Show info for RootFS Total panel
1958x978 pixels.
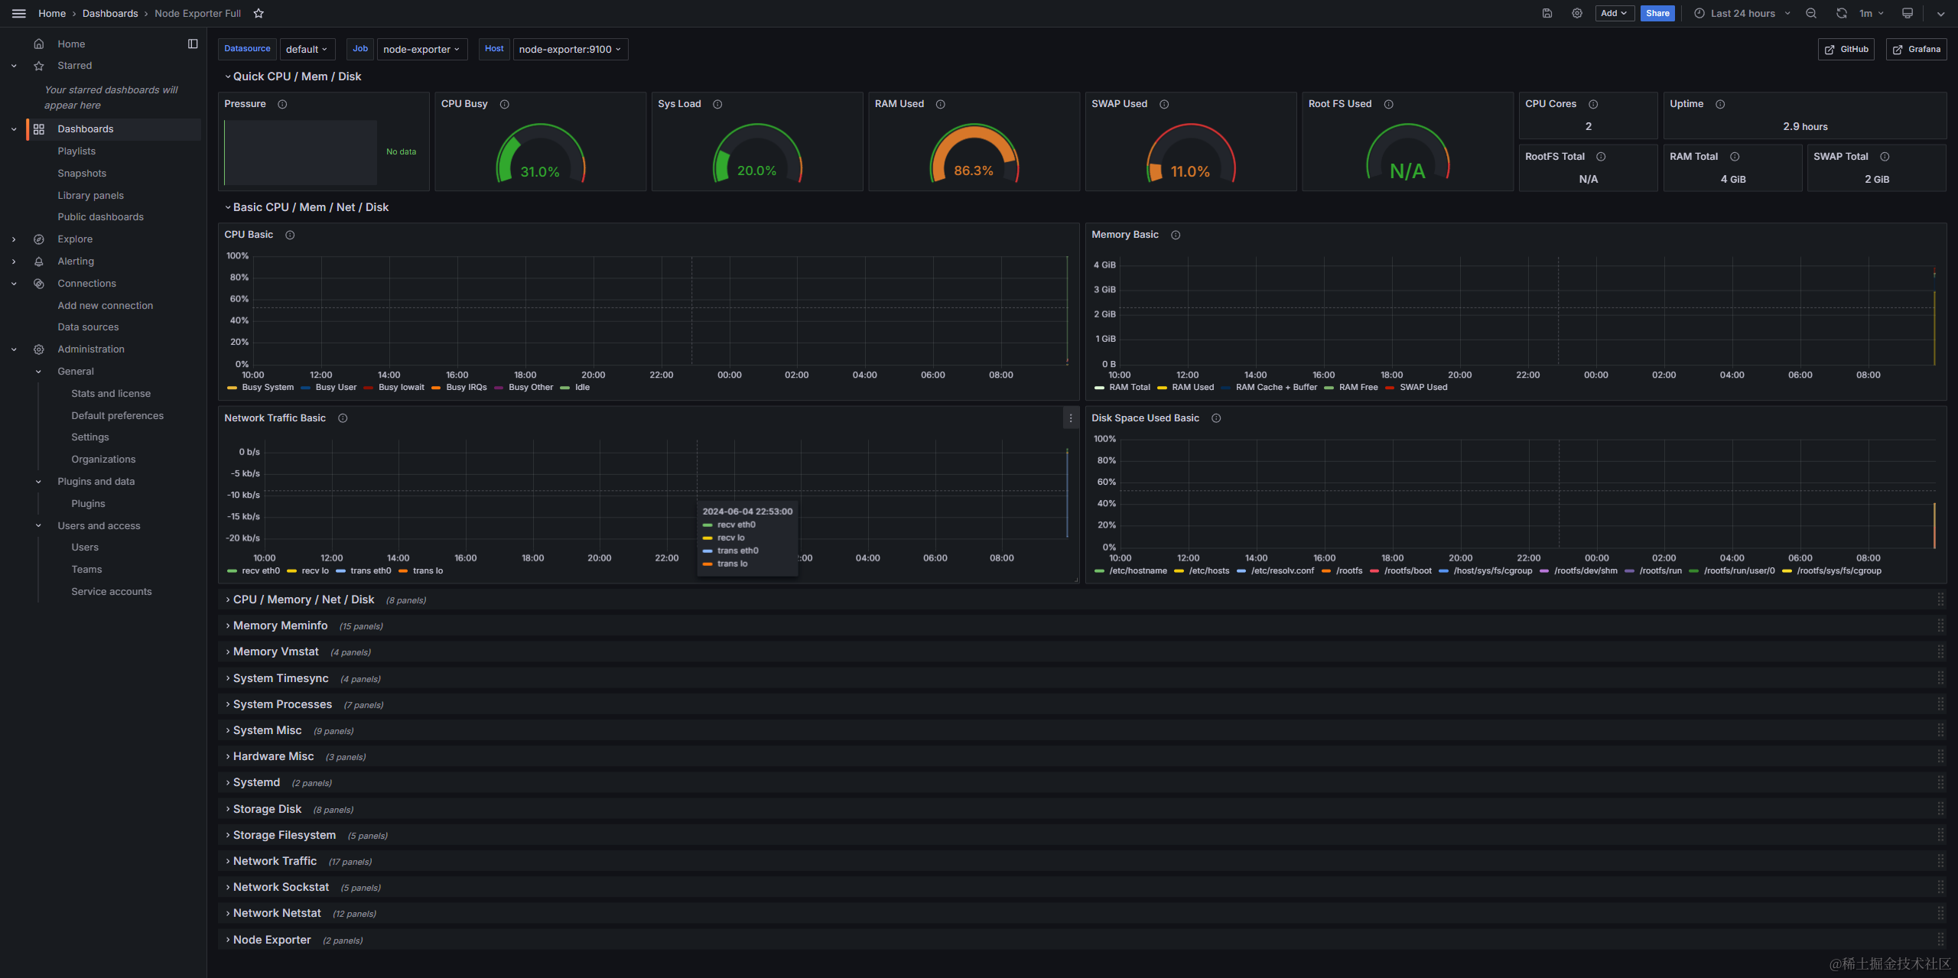1601,157
